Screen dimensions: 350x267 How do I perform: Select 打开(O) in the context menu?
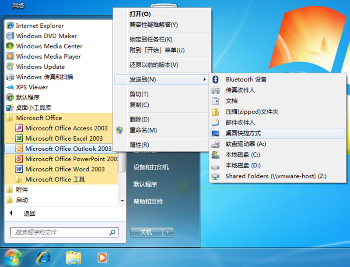(162, 14)
